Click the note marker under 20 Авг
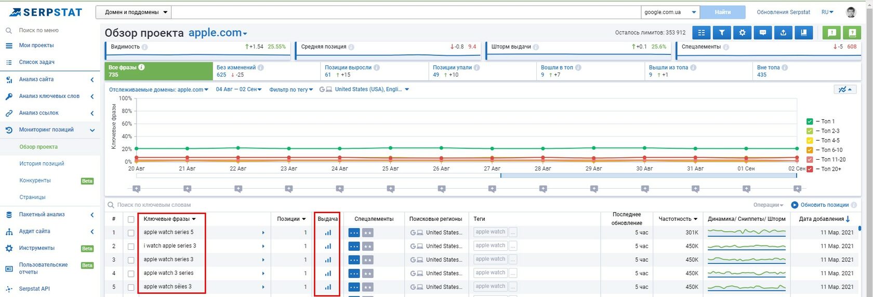This screenshot has height=297, width=873. point(136,189)
